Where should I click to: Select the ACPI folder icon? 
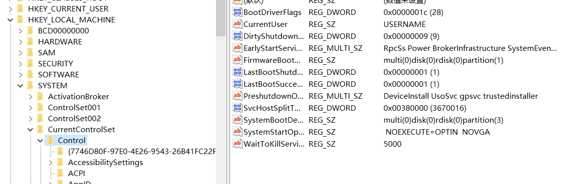[x=60, y=173]
